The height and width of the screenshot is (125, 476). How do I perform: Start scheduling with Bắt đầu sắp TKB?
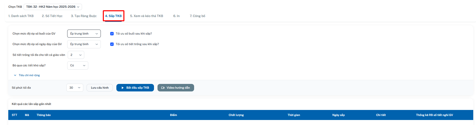pos(135,88)
